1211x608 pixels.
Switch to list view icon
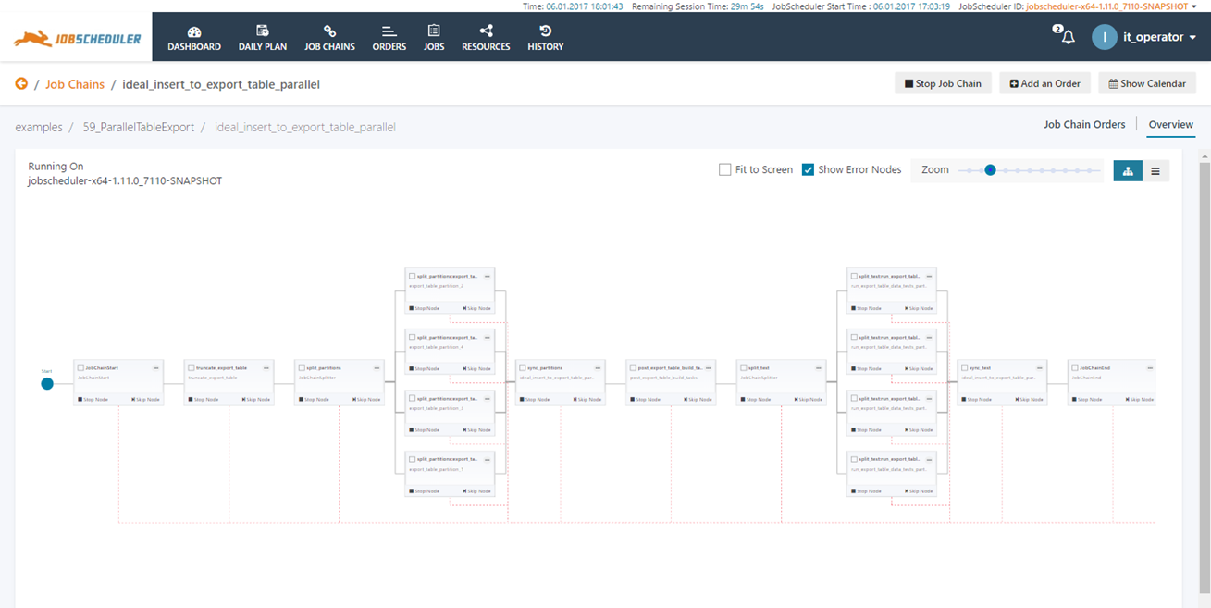(1155, 170)
